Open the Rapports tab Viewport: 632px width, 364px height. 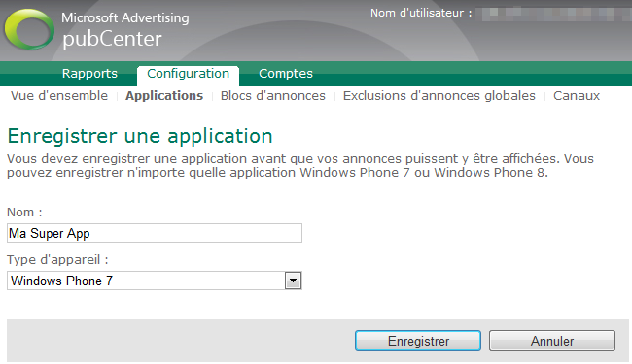[89, 74]
